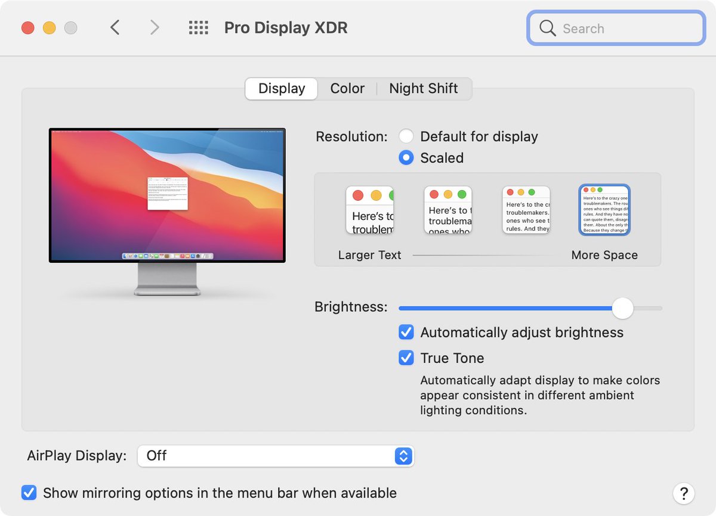Choose the More Space scaling thumbnail
This screenshot has height=516, width=716.
(604, 210)
